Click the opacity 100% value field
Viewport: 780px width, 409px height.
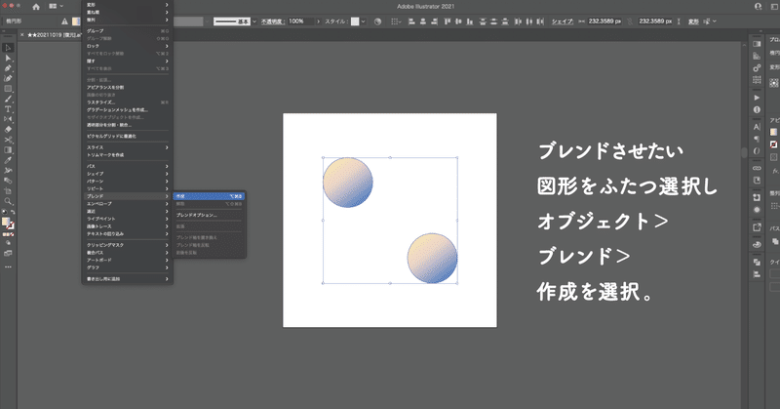click(x=300, y=21)
